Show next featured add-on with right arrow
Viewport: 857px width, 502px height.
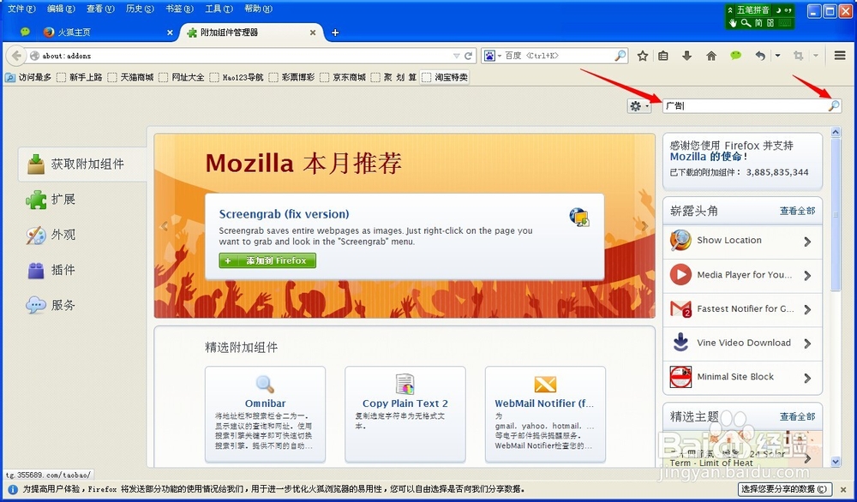point(645,226)
